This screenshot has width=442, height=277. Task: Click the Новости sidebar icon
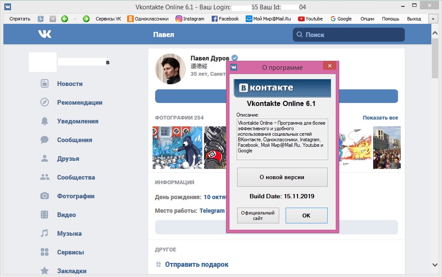[x=45, y=83]
